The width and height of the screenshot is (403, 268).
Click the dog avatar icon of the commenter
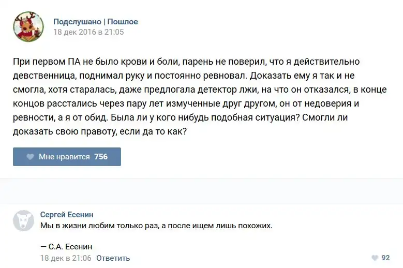(23, 220)
